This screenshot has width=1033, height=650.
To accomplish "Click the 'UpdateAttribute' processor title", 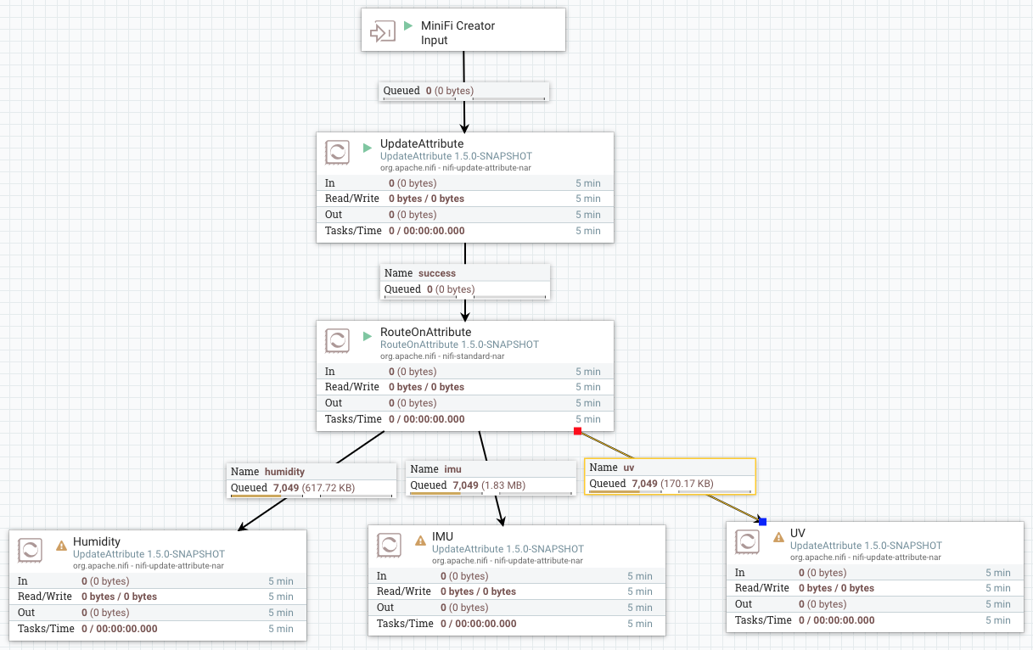I will 422,144.
